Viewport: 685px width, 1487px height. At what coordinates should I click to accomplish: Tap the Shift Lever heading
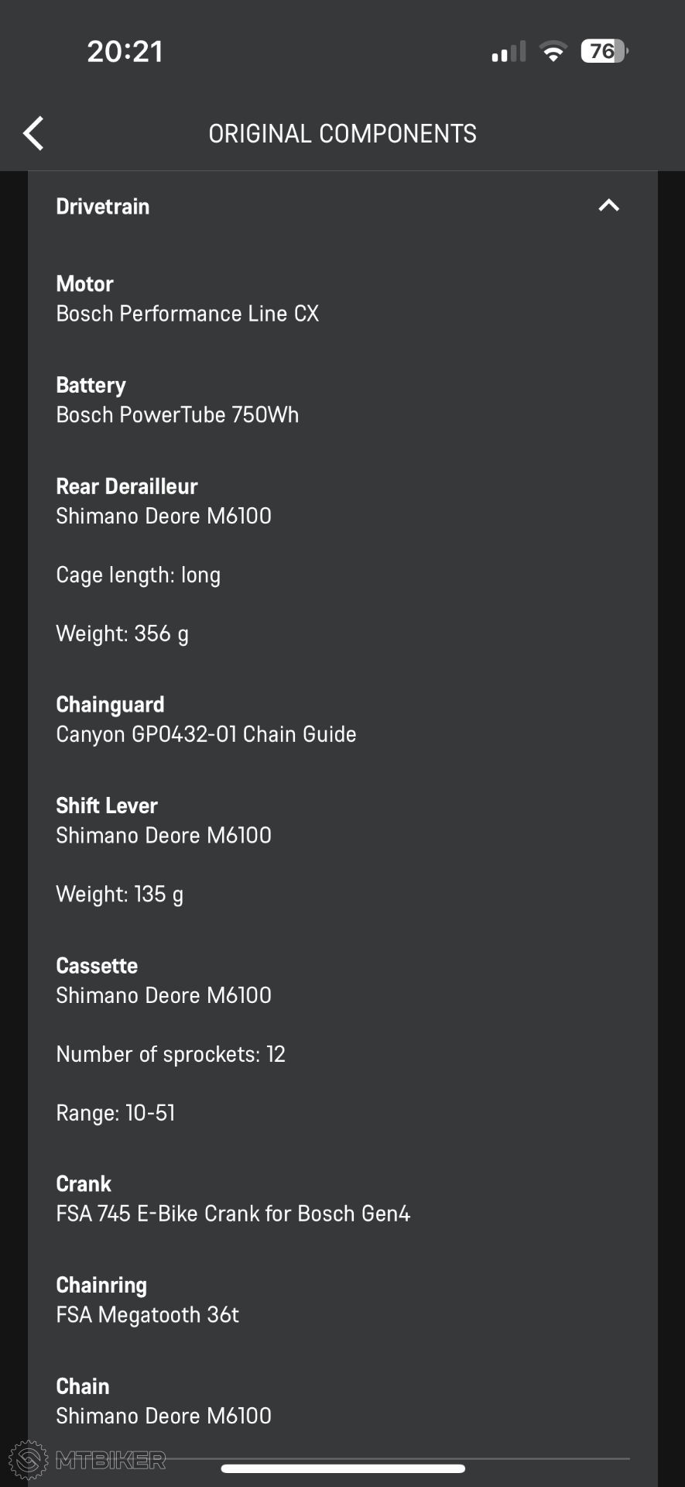pyautogui.click(x=107, y=805)
